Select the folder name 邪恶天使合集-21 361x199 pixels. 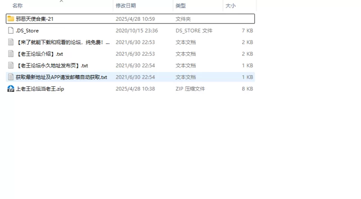35,19
